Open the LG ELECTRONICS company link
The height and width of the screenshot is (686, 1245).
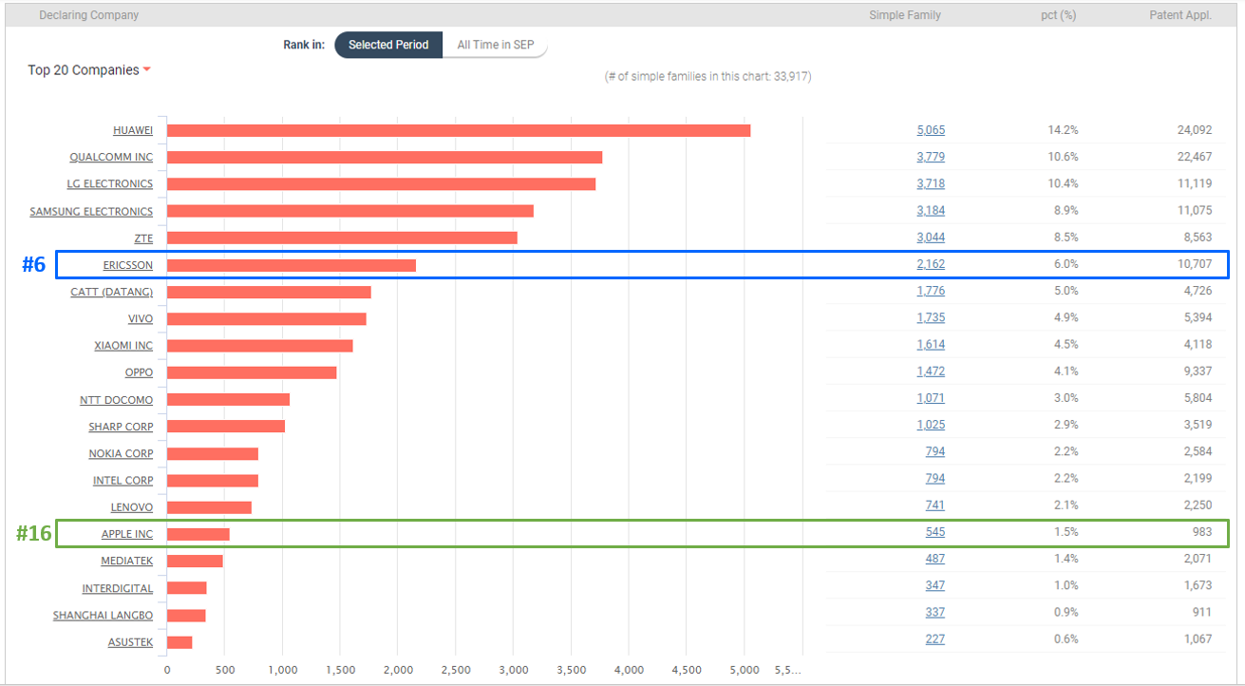[x=110, y=183]
